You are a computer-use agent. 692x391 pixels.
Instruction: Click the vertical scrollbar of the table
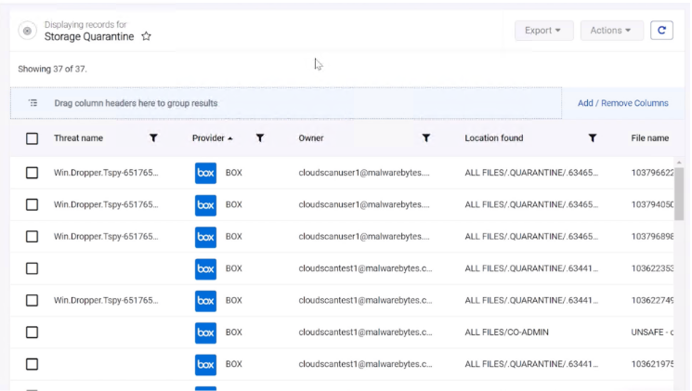(x=679, y=195)
